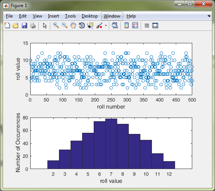Click the New Figure toolbar icon
The image size is (215, 191).
(7, 25)
